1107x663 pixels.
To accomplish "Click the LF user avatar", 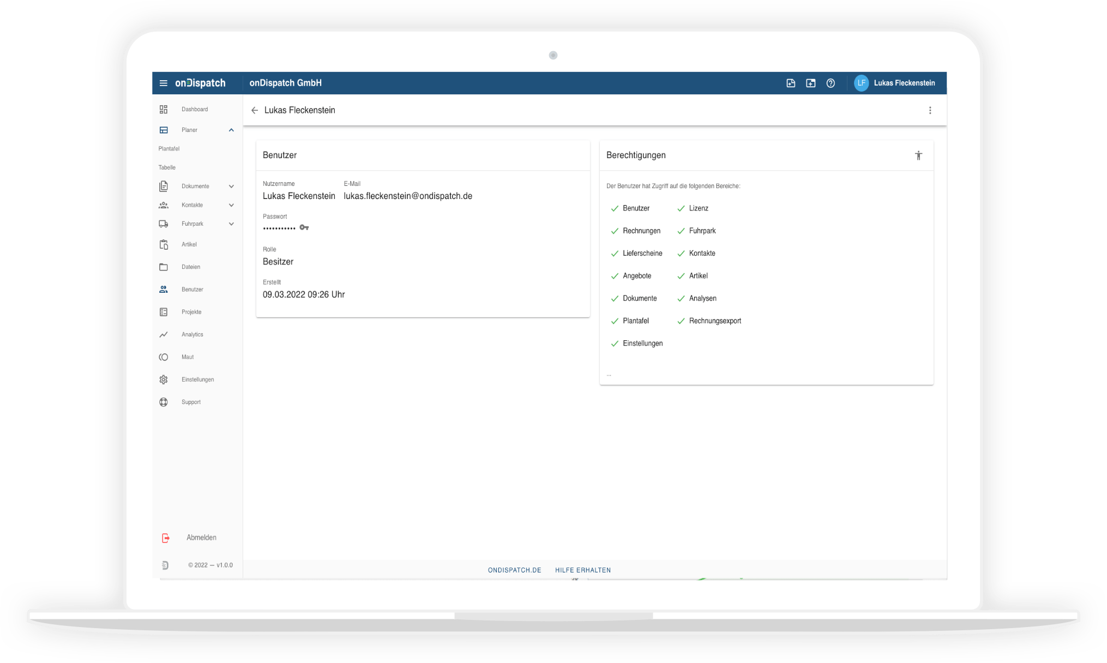I will pyautogui.click(x=861, y=83).
